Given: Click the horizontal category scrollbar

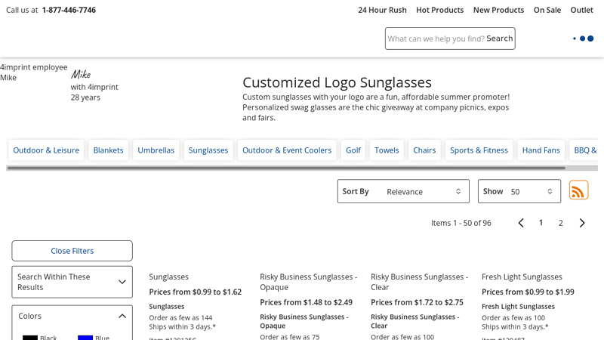Looking at the screenshot, I should tap(285, 168).
